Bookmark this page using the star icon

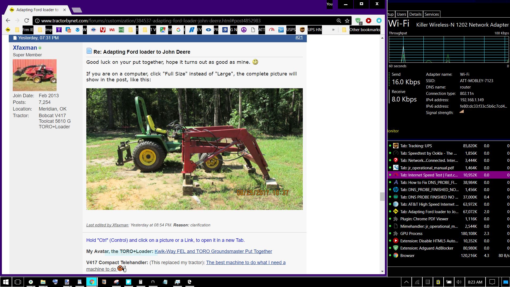(347, 21)
